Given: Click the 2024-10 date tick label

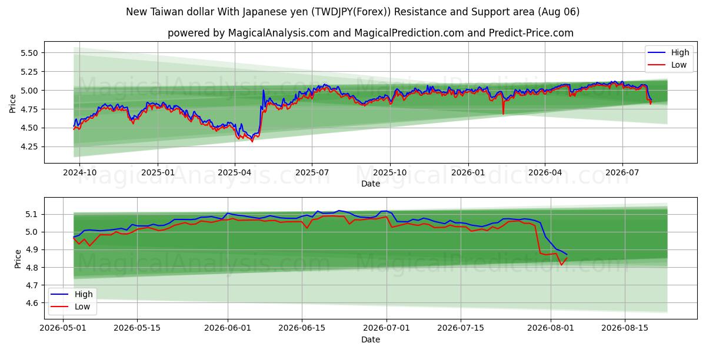Looking at the screenshot, I should pos(79,172).
